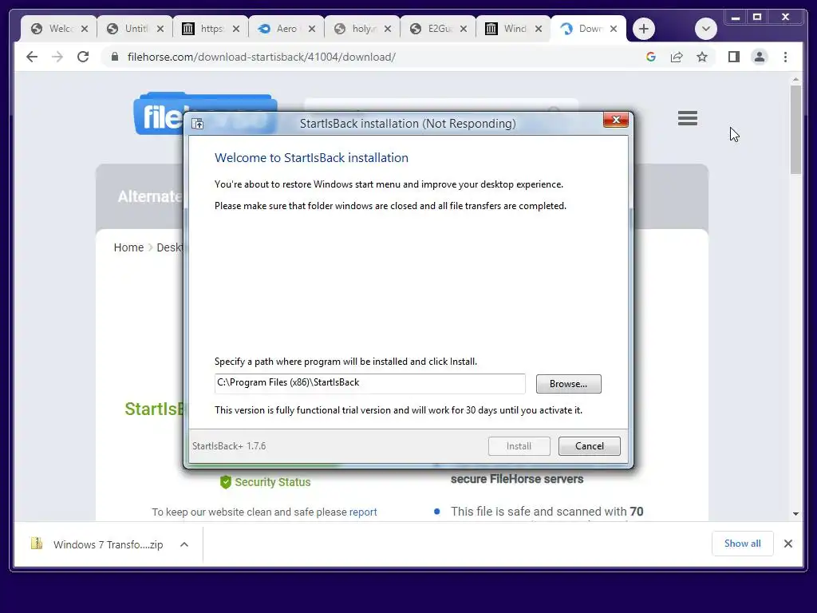Open the profile avatar menu
The height and width of the screenshot is (613, 817).
[760, 57]
